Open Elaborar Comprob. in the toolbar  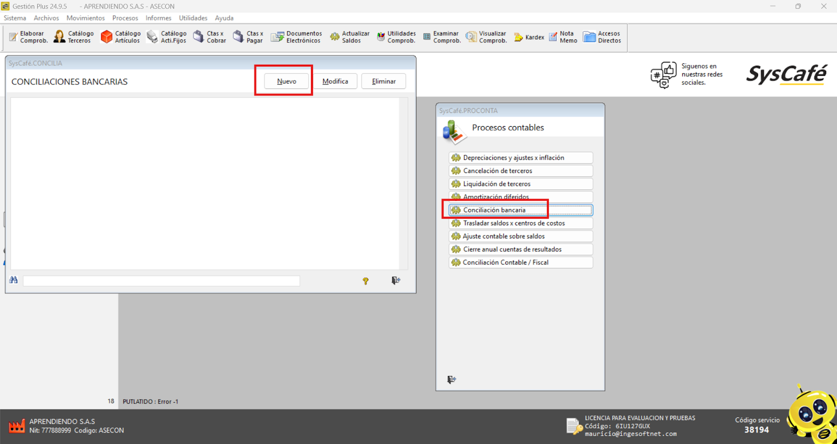tap(28, 37)
